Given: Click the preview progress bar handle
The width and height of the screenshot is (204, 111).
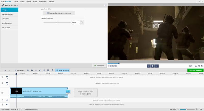Looking at the screenshot, I should pyautogui.click(x=119, y=63).
